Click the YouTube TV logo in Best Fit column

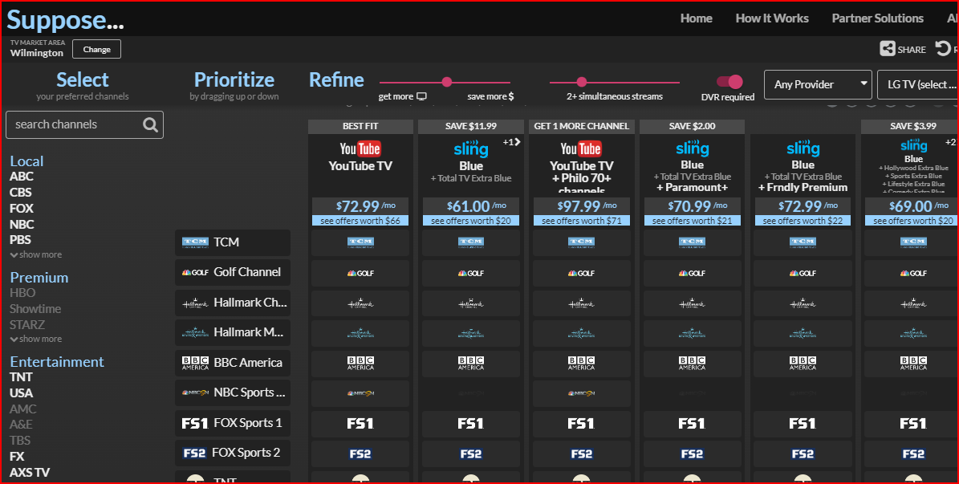360,148
